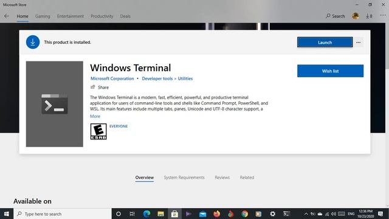Switch to the Overview tab
Screen dimensions: 389x219
click(145, 178)
